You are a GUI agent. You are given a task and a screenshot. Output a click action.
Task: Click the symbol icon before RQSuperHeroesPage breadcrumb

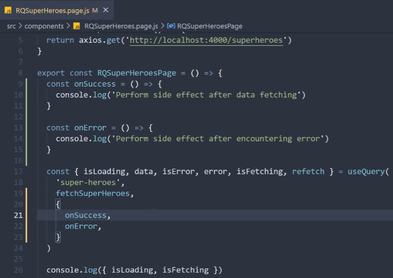click(171, 26)
